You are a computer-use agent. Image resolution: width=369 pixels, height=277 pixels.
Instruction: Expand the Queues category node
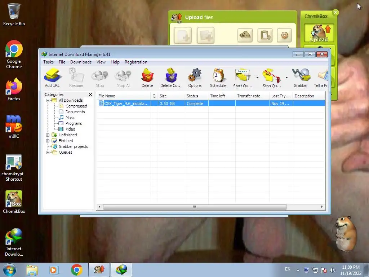(48, 153)
